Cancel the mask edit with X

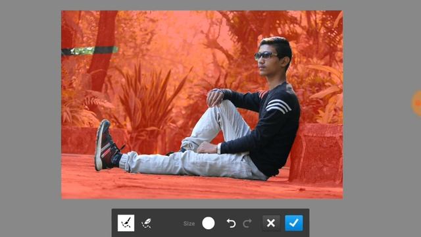coord(271,223)
